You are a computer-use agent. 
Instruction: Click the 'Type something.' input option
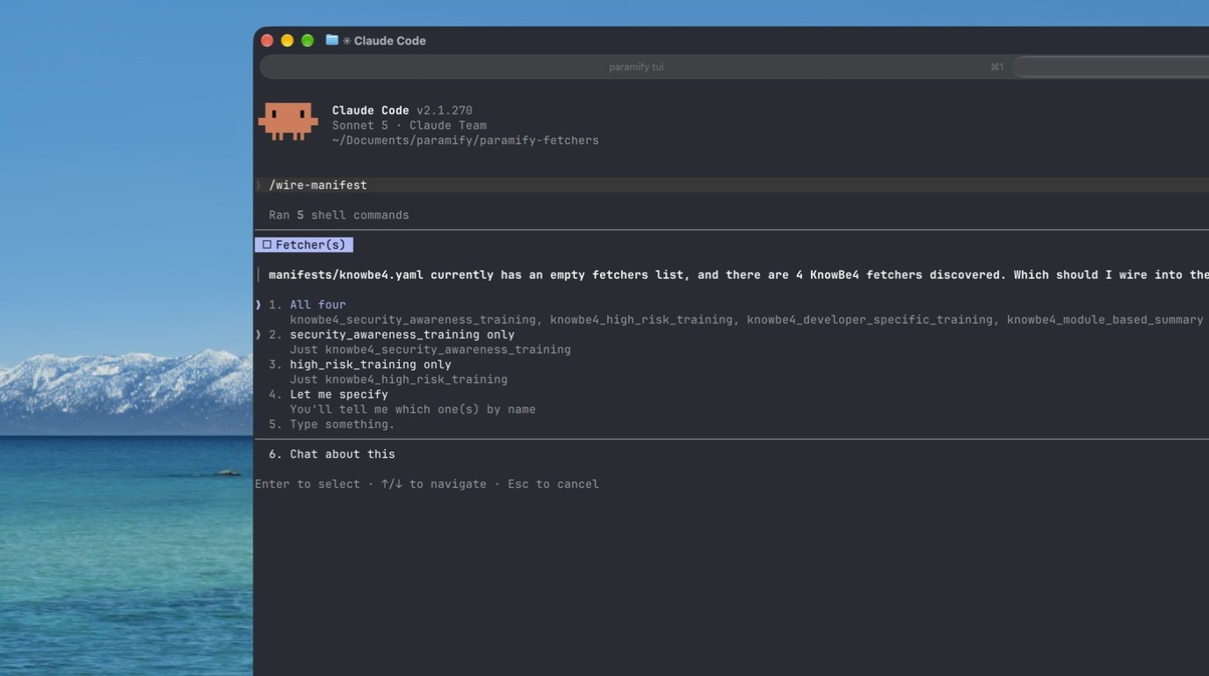pyautogui.click(x=342, y=425)
